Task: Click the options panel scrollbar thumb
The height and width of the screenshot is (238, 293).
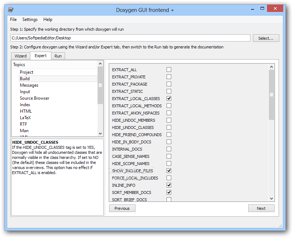Action: point(272,95)
